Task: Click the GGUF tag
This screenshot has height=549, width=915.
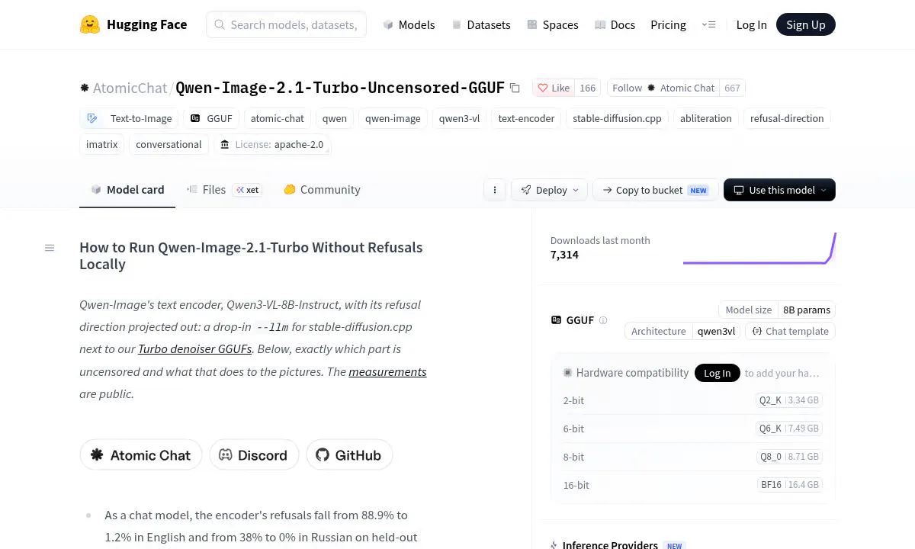Action: click(211, 118)
